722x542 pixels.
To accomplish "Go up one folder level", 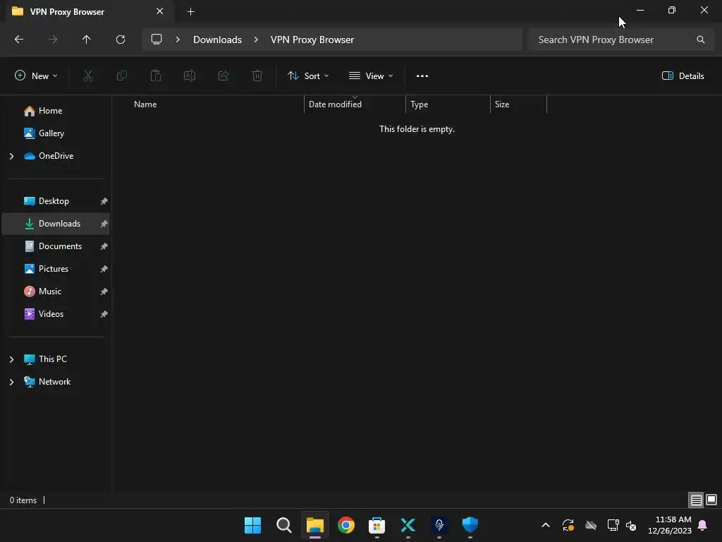I will pos(86,40).
